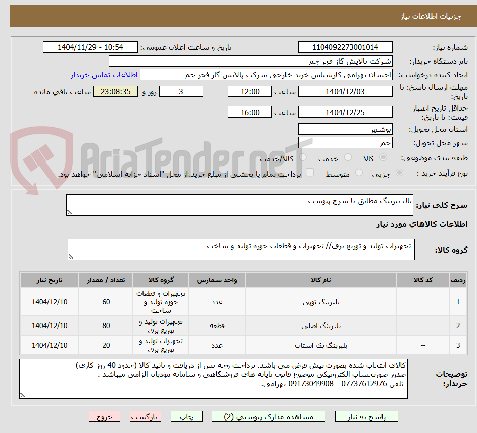Image resolution: width=477 pixels, height=433 pixels.
Task: Select item name بلبرینگ بک استاپ
Action: pyautogui.click(x=321, y=346)
